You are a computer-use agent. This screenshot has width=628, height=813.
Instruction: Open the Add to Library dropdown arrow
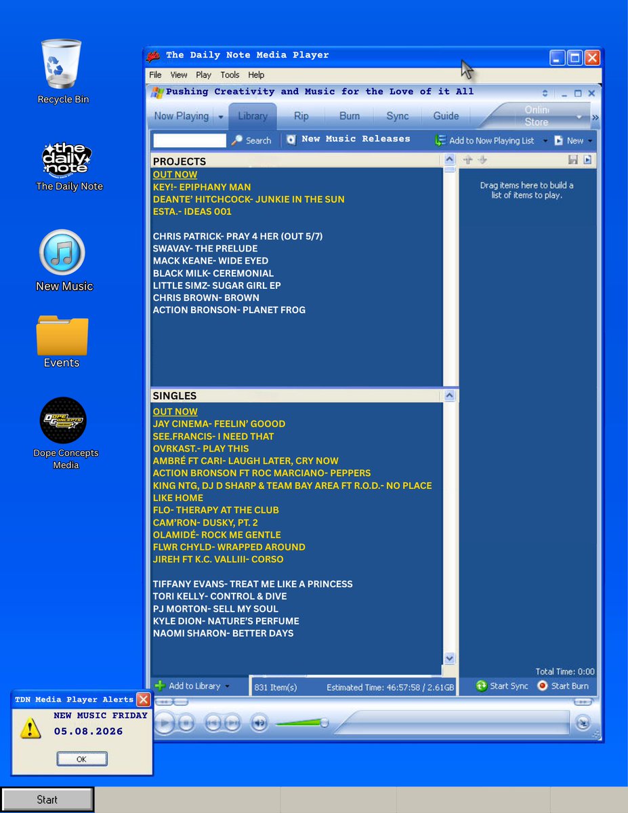[227, 686]
